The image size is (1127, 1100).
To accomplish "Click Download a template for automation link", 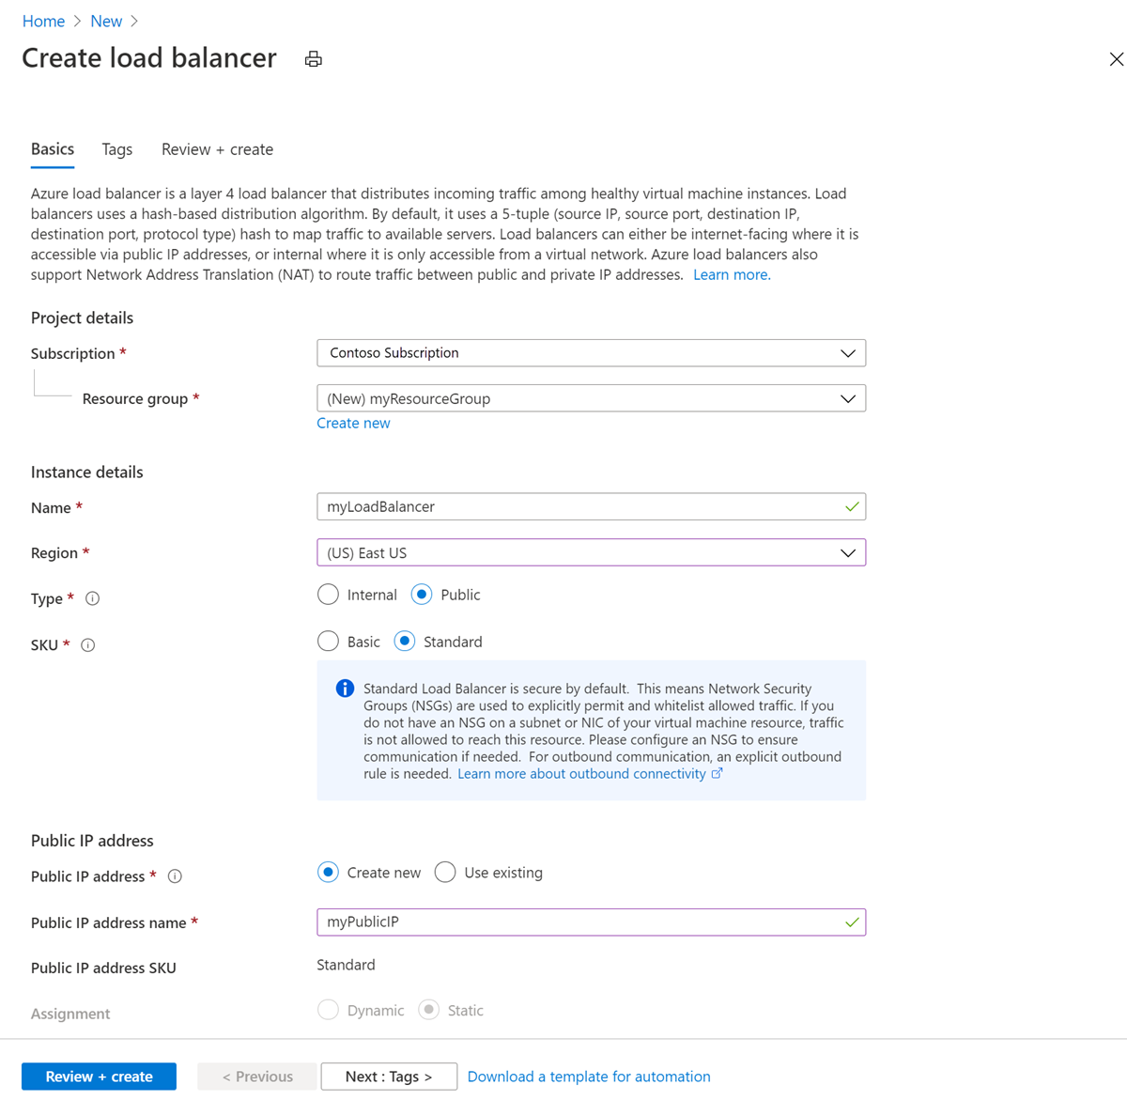I will [x=589, y=1077].
